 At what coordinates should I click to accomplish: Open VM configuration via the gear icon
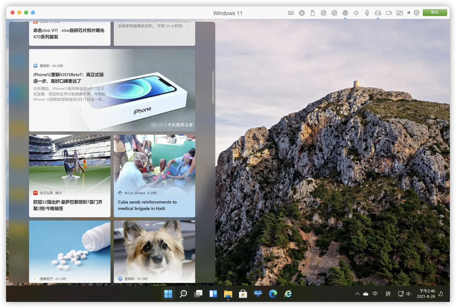click(x=416, y=13)
